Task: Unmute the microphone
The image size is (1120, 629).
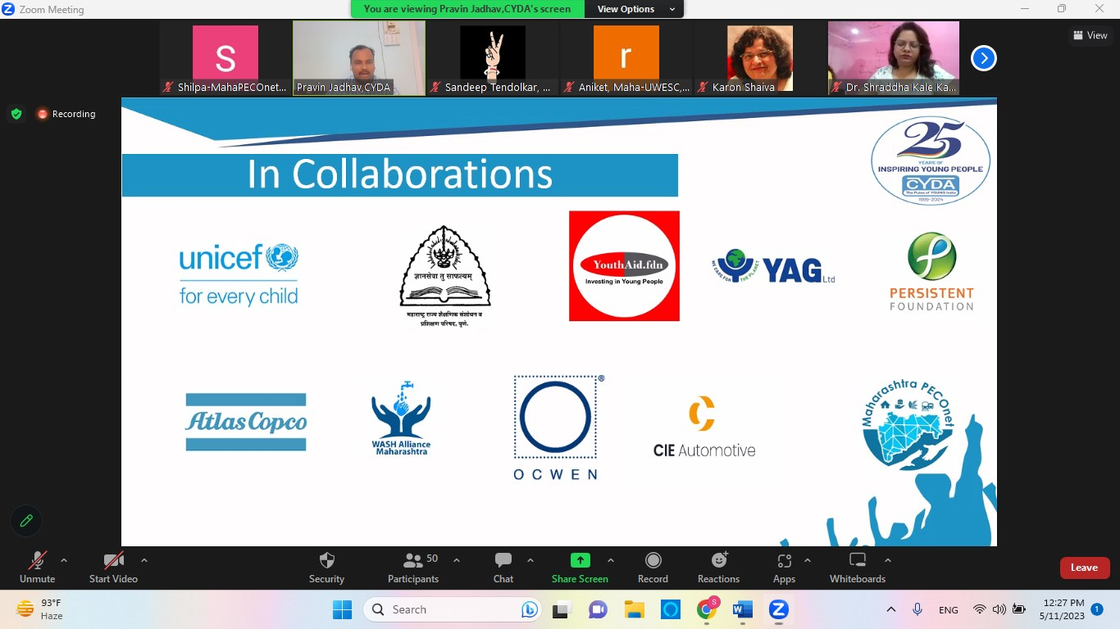Action: [37, 561]
